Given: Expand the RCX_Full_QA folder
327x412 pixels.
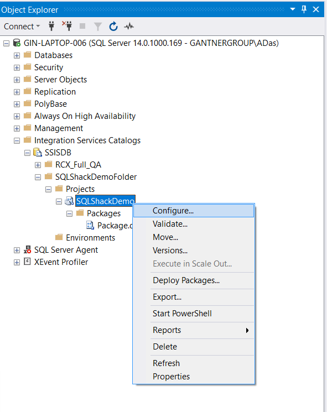Looking at the screenshot, I should pos(38,165).
